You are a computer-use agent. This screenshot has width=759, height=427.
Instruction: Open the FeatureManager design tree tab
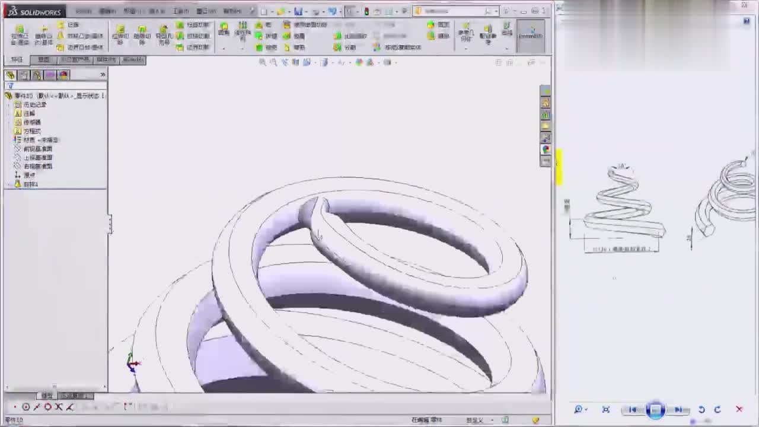click(10, 75)
